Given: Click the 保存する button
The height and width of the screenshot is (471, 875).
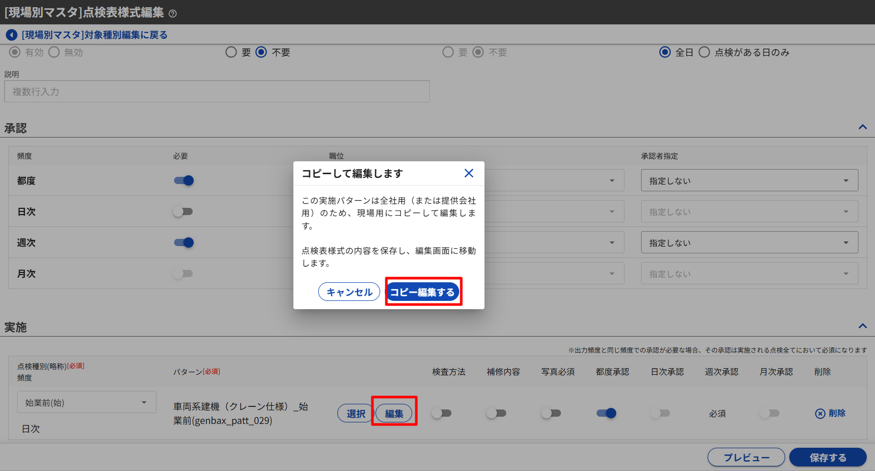Looking at the screenshot, I should (x=827, y=458).
